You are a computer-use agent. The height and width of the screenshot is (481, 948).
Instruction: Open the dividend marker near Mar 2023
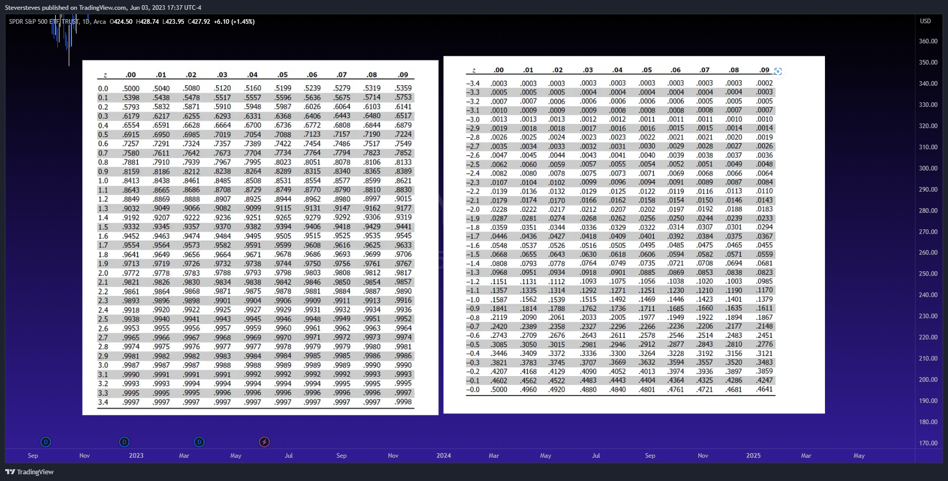[x=199, y=442]
